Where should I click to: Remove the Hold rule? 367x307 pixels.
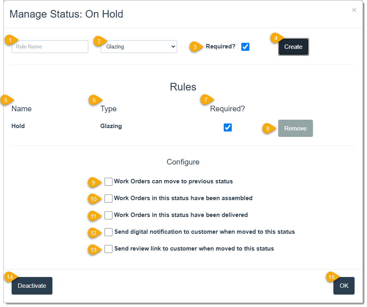click(x=295, y=128)
